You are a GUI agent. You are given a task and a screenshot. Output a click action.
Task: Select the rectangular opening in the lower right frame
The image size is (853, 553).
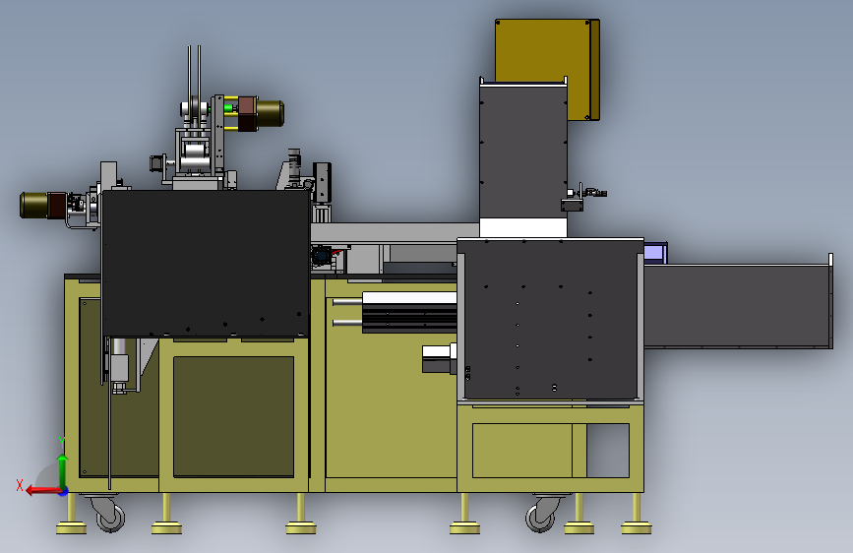608,451
